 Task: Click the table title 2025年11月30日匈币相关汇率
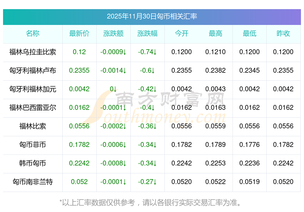click(152, 16)
